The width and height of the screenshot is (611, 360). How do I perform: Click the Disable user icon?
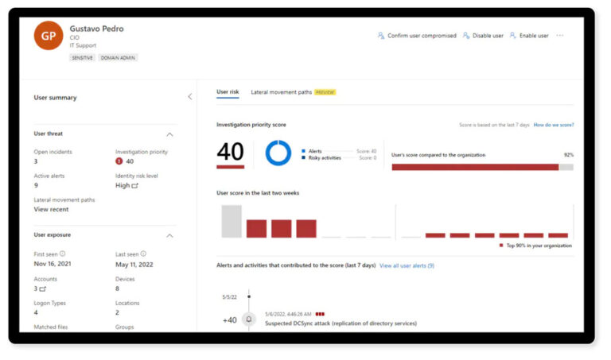pos(466,36)
